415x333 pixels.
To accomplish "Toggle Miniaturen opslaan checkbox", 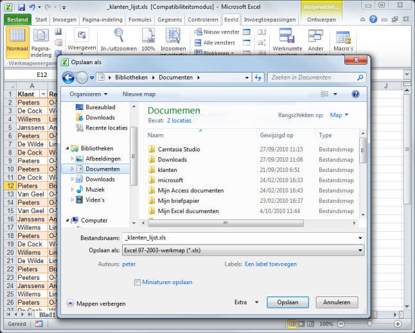I will pos(137,282).
